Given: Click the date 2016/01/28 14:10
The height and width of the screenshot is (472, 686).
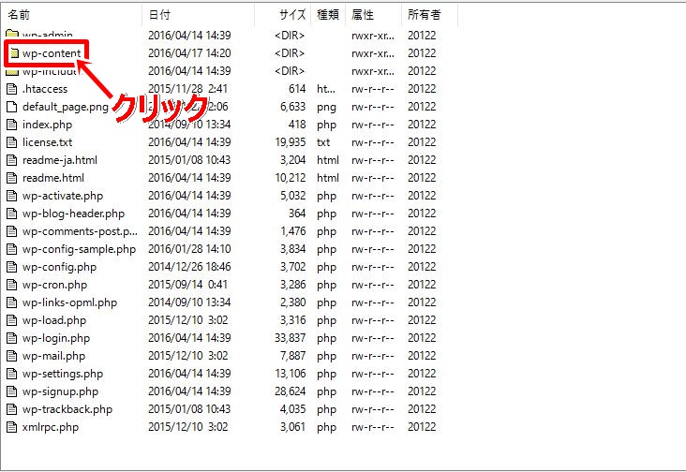Looking at the screenshot, I should click(x=189, y=249).
